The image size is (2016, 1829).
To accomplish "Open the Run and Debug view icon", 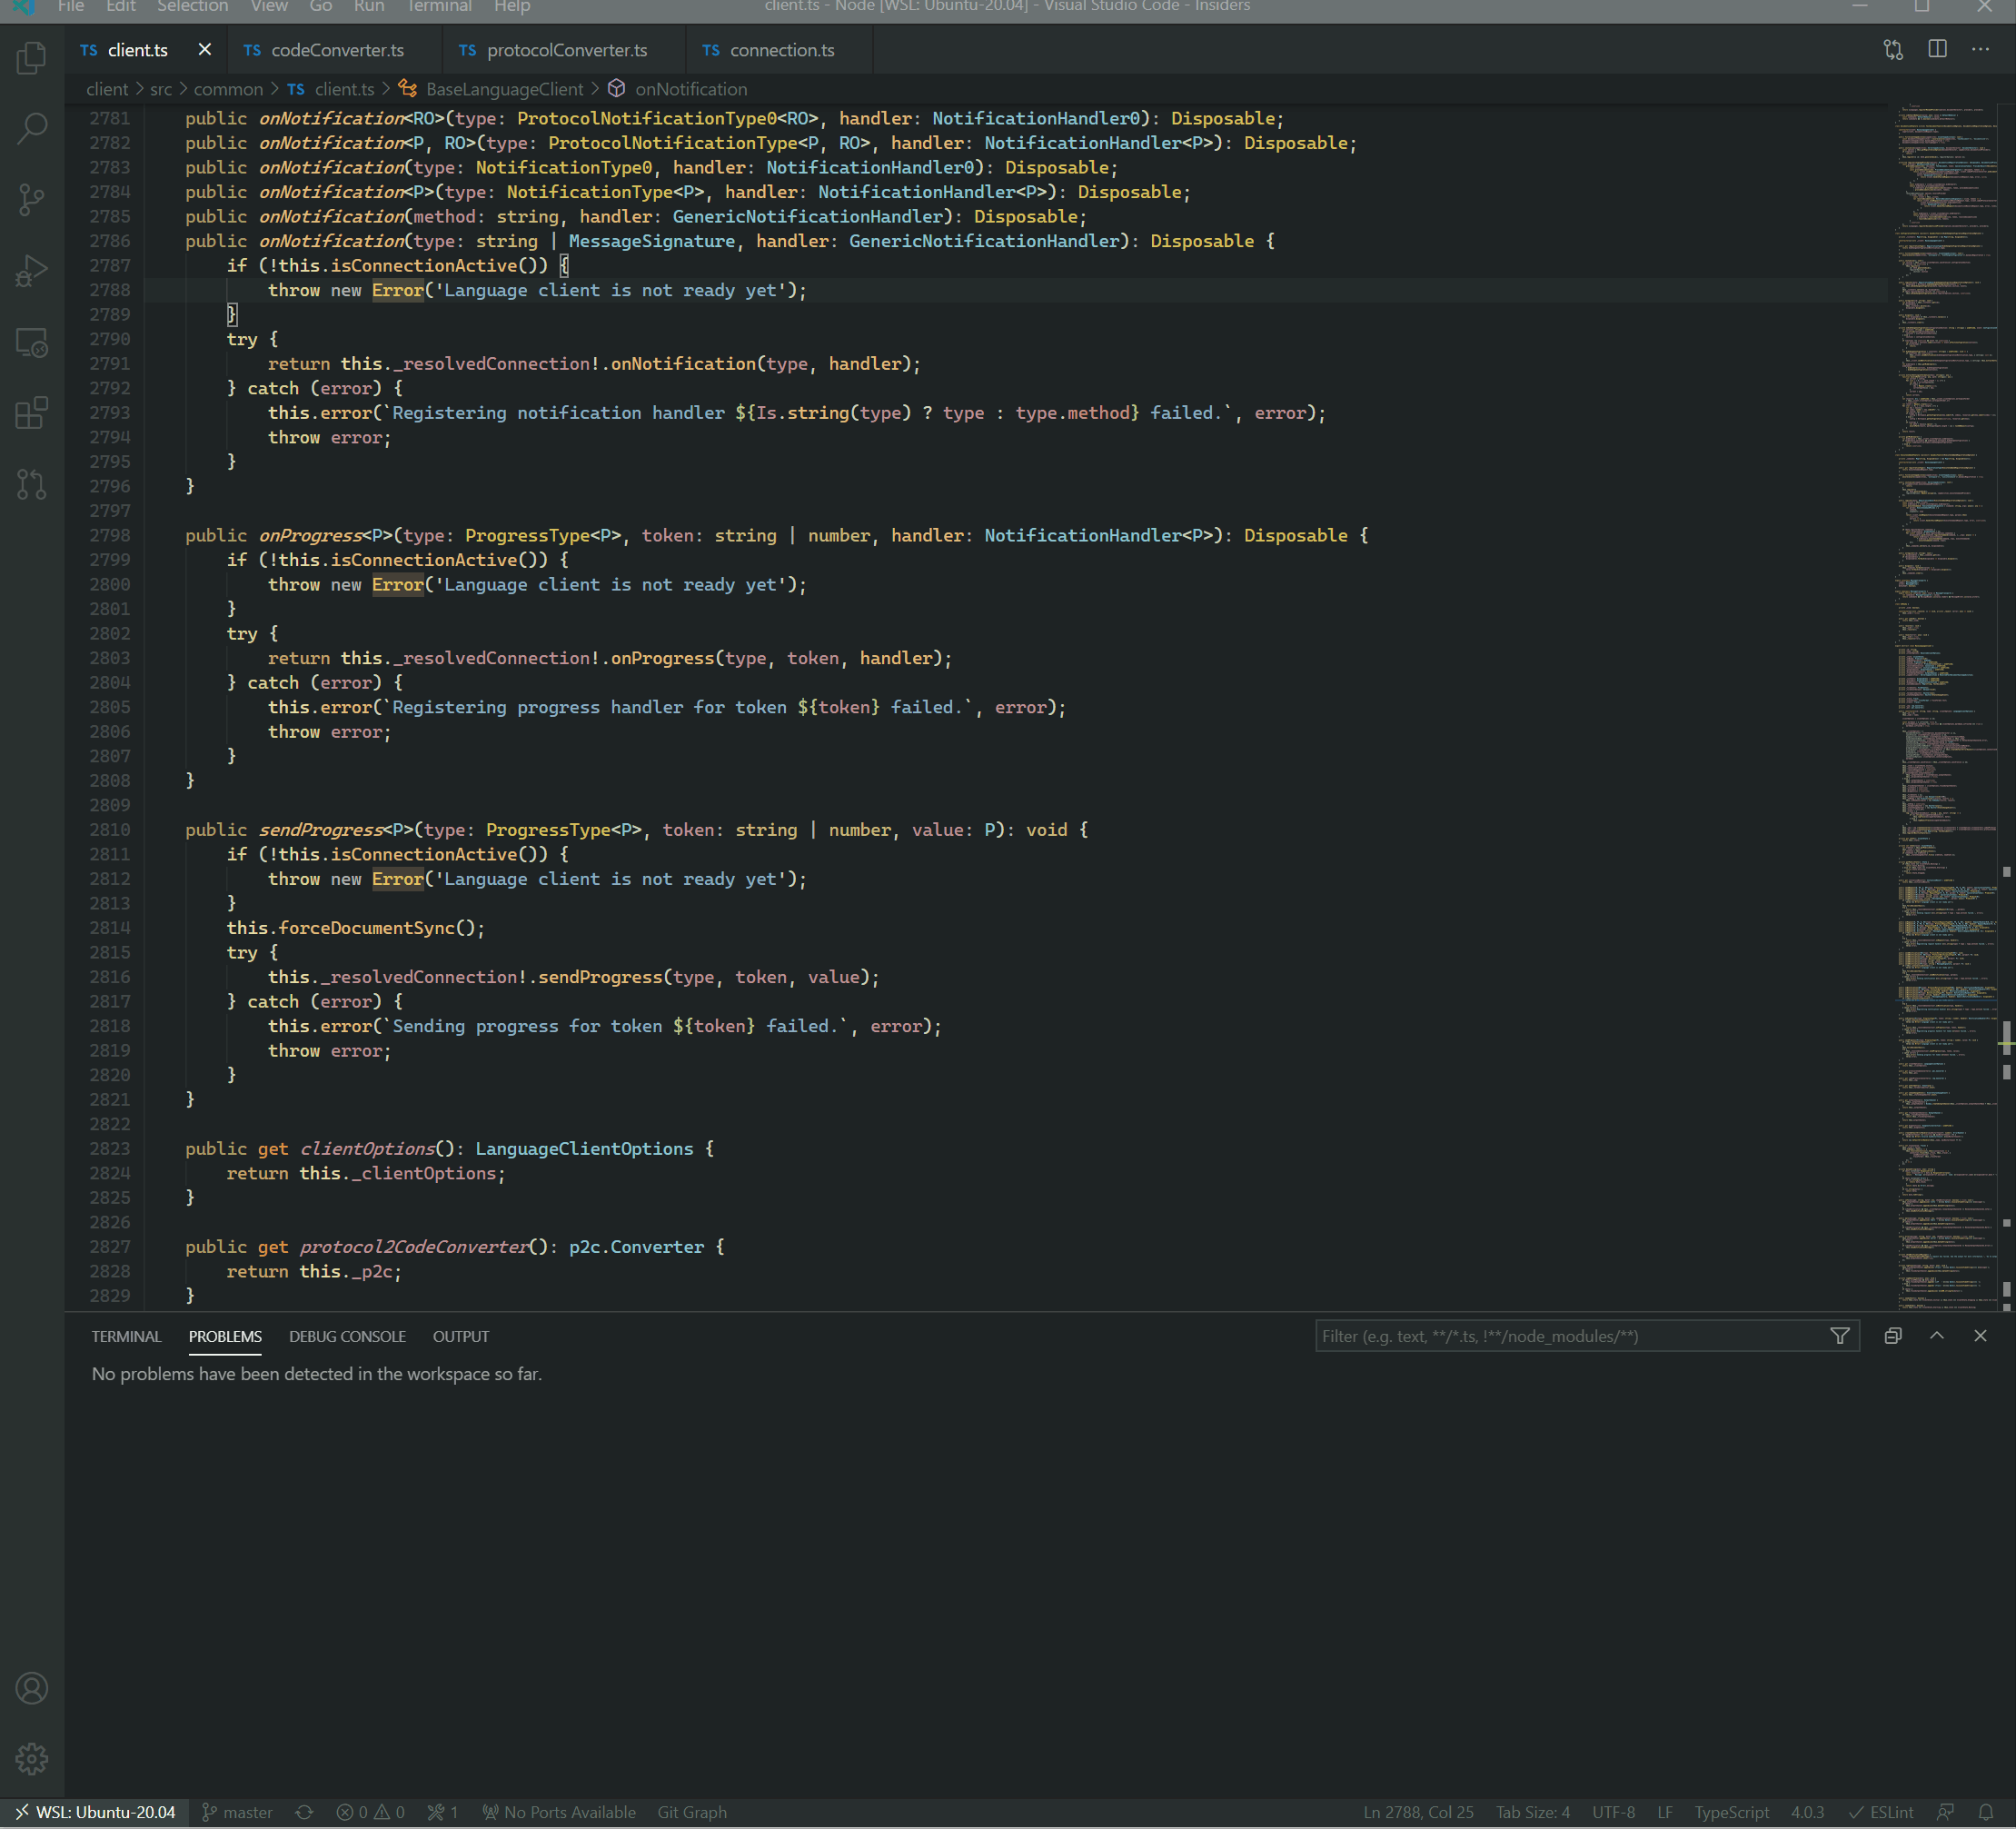I will 32,270.
